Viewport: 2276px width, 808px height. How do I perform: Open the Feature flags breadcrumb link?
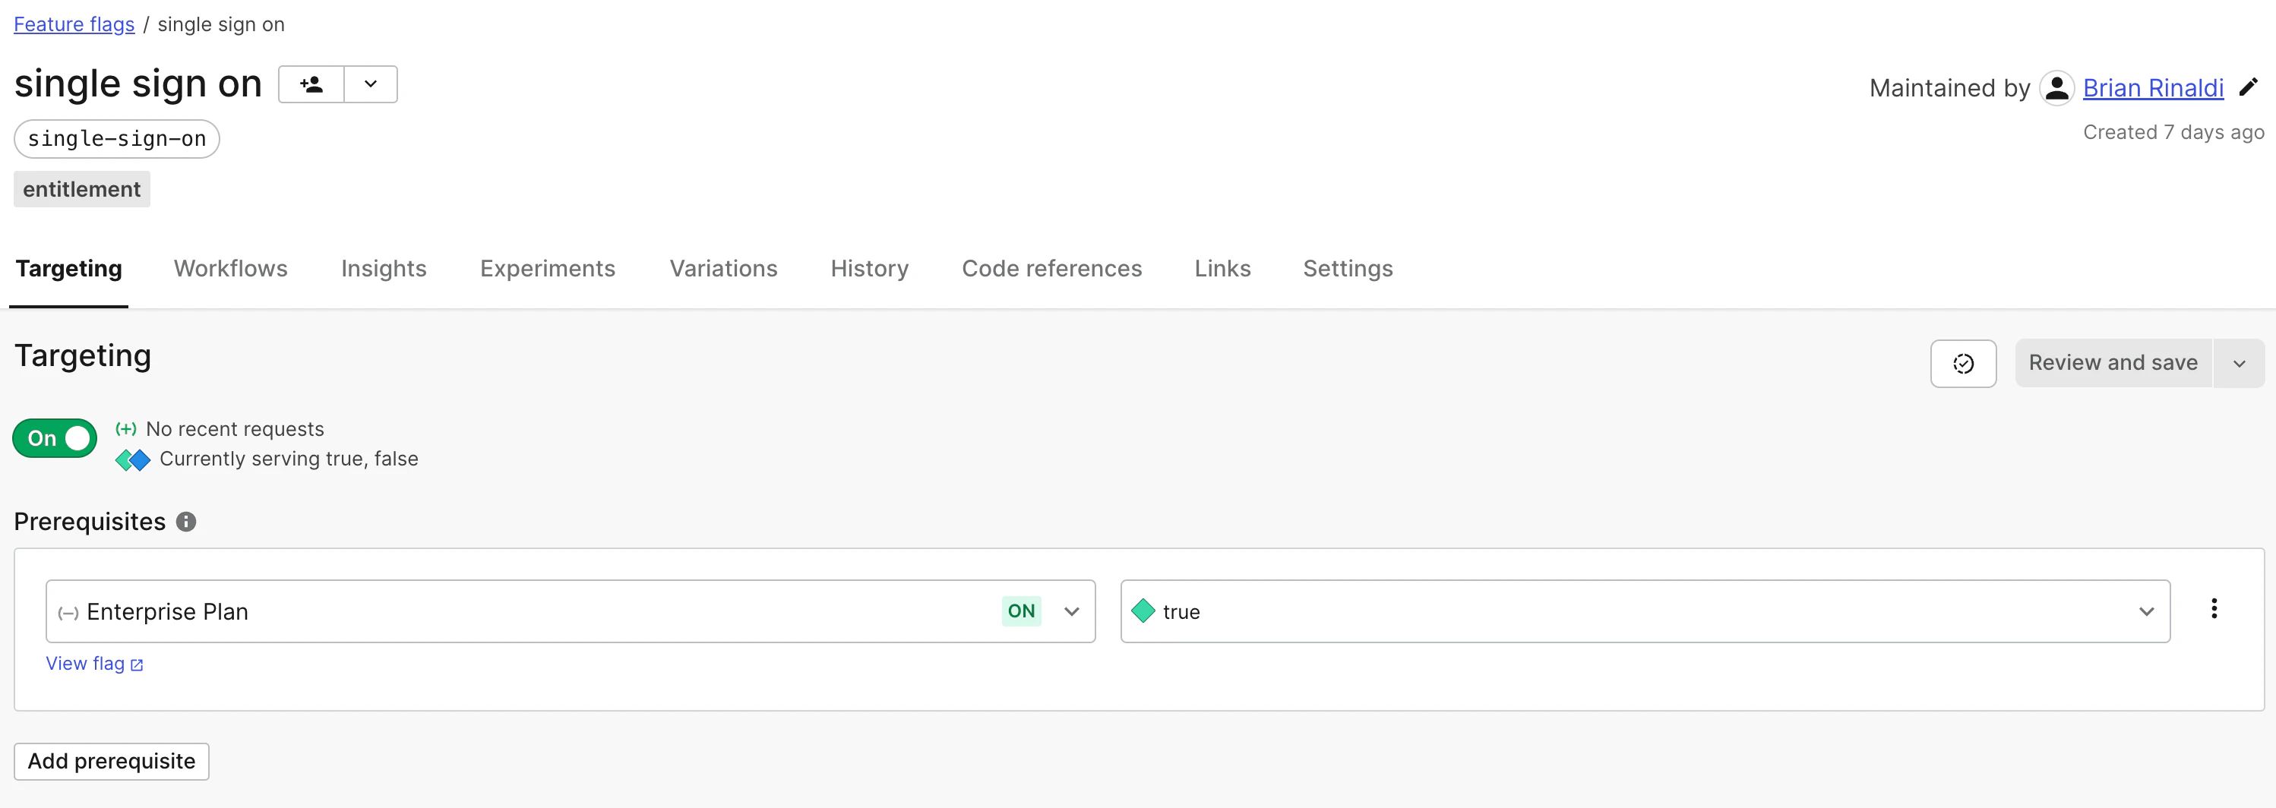click(x=74, y=24)
